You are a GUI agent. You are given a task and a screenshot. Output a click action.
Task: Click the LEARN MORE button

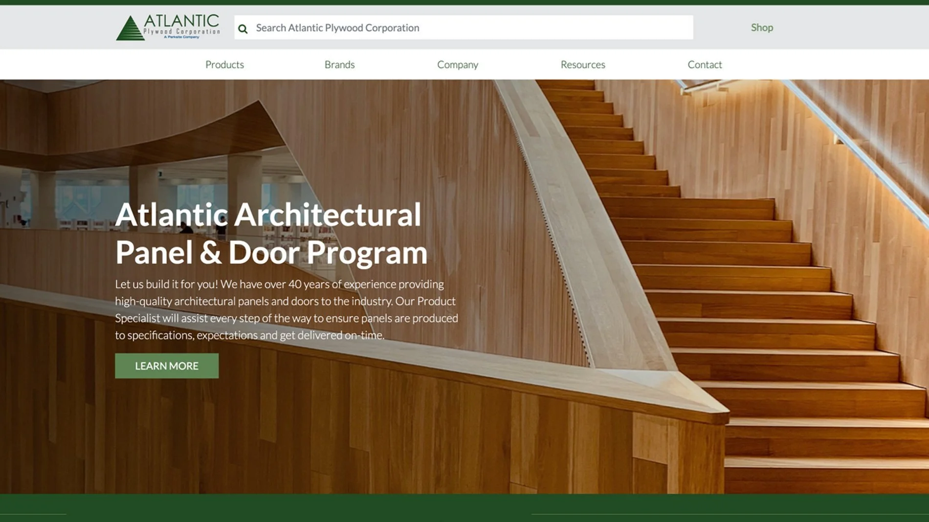click(x=166, y=366)
